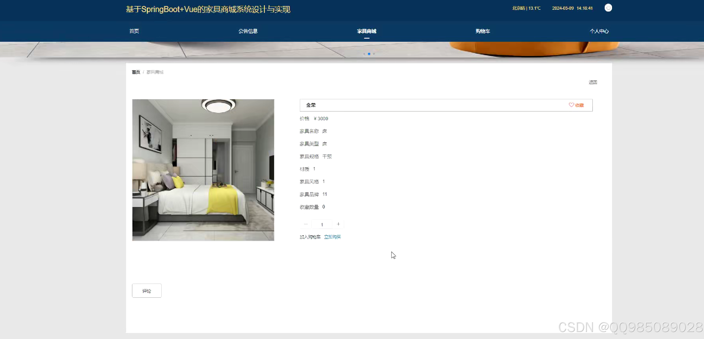Open the 公告信息 announcements tab
704x339 pixels.
click(248, 31)
